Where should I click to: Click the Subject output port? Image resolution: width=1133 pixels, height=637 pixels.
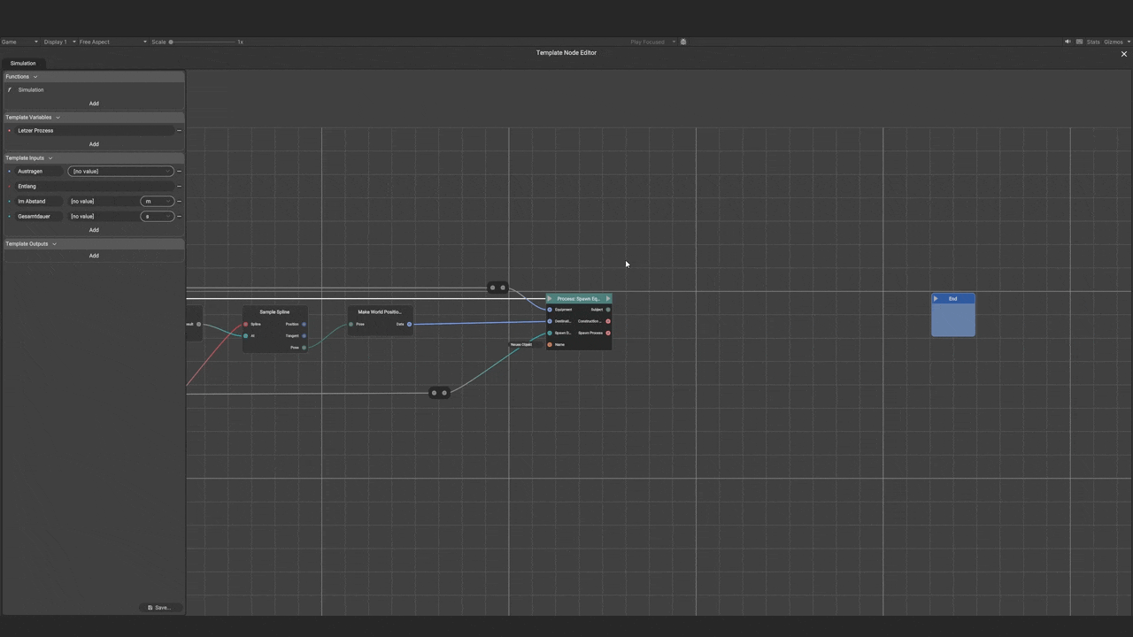click(608, 310)
